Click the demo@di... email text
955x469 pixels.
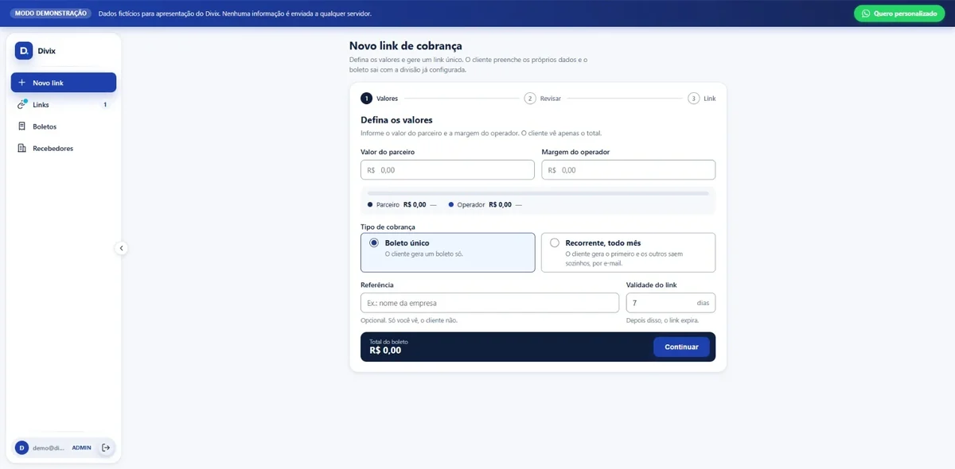pos(48,448)
